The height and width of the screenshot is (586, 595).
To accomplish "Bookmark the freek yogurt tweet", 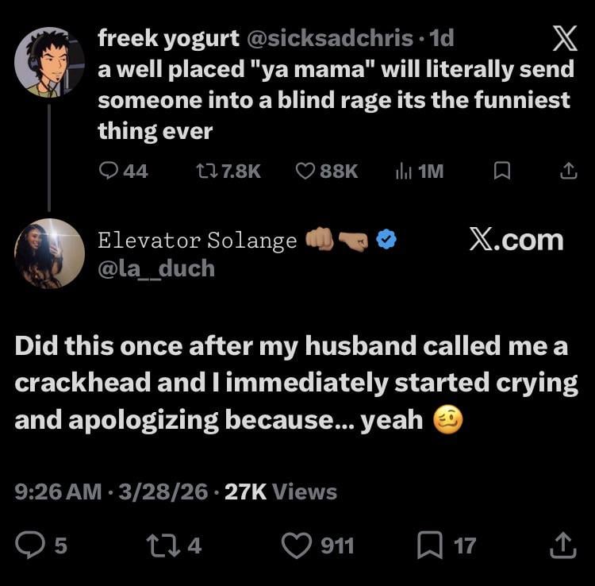I will (x=501, y=171).
